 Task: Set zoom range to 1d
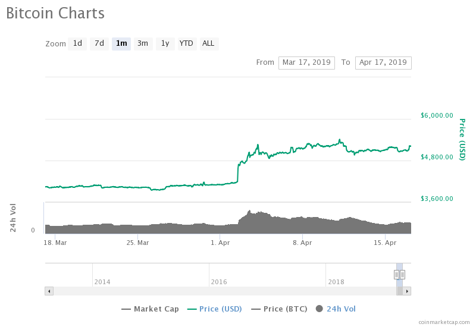click(x=77, y=43)
